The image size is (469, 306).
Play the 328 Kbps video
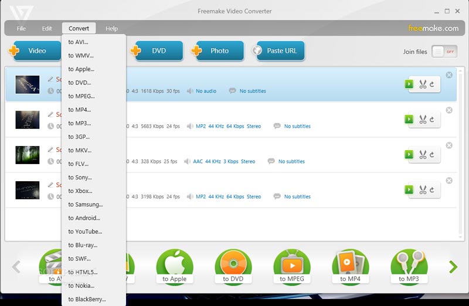click(x=409, y=155)
